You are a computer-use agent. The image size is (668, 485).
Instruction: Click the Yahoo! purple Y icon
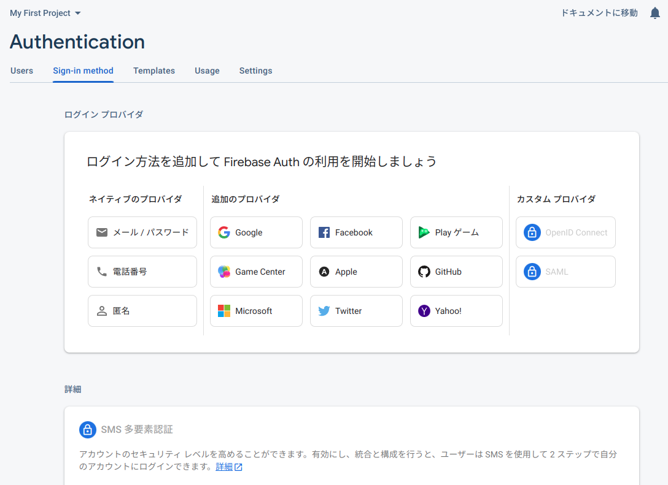(x=424, y=311)
